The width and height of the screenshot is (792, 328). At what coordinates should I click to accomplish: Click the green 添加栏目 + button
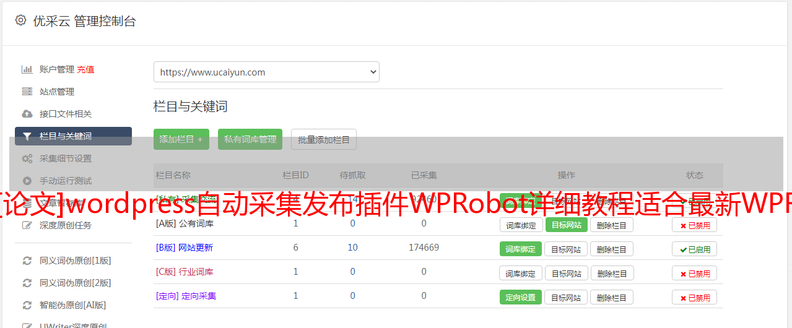point(181,139)
